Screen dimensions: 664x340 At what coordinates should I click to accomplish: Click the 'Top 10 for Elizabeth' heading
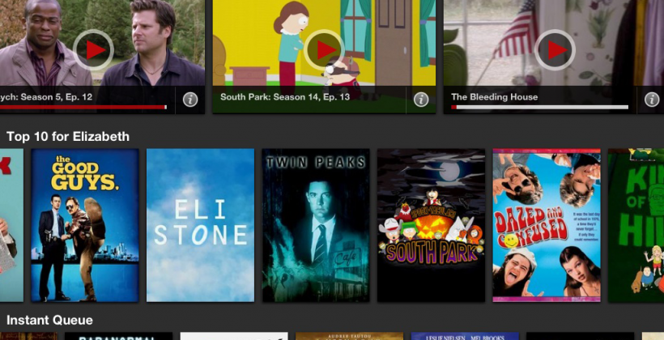(x=68, y=137)
